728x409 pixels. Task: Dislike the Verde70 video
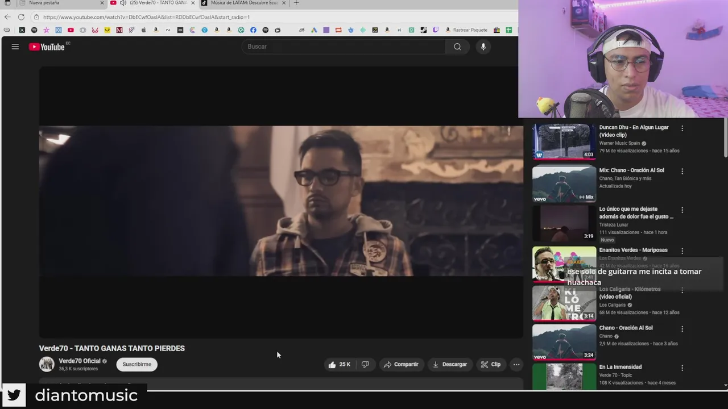(365, 364)
